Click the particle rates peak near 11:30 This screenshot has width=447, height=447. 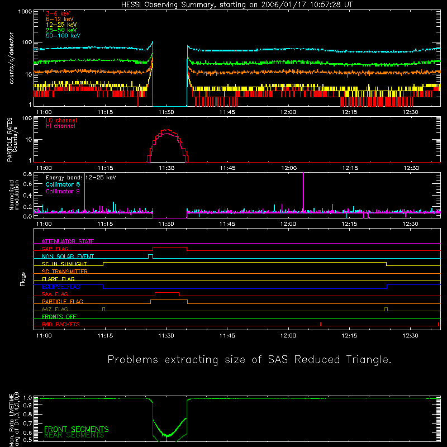click(168, 131)
